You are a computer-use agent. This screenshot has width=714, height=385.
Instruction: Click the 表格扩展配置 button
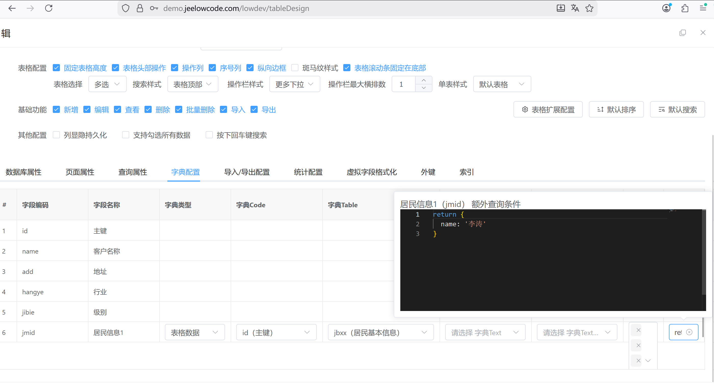[548, 110]
